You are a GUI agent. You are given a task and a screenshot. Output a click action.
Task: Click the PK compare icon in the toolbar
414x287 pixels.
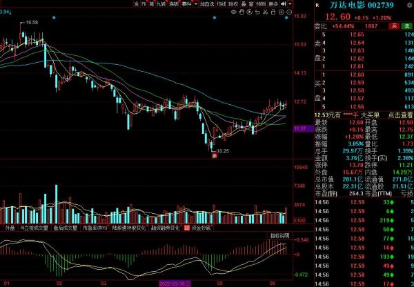pyautogui.click(x=144, y=3)
